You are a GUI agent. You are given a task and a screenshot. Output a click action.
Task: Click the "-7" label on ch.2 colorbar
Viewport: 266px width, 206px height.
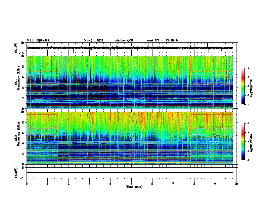248,160
